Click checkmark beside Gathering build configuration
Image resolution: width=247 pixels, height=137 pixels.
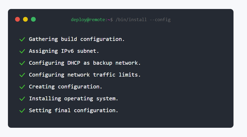click(x=22, y=39)
